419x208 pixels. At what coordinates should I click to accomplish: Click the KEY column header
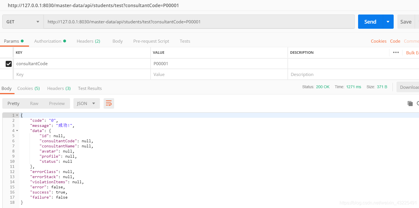[19, 53]
